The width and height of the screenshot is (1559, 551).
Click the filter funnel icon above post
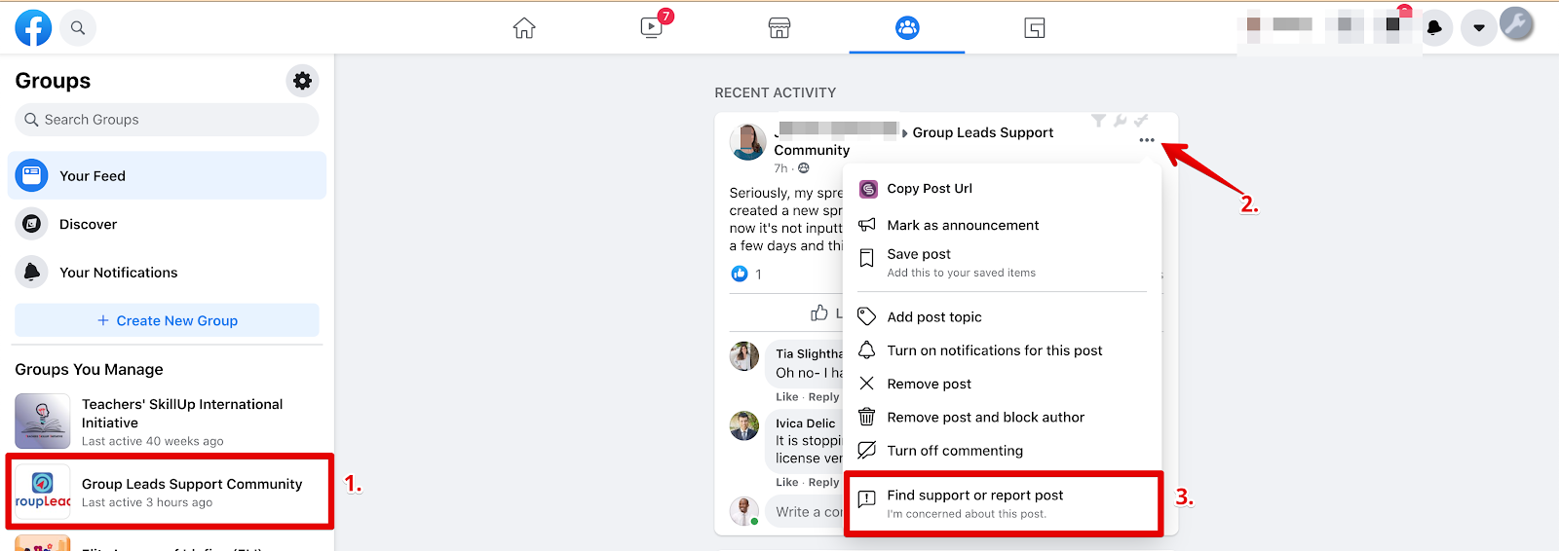(x=1098, y=121)
